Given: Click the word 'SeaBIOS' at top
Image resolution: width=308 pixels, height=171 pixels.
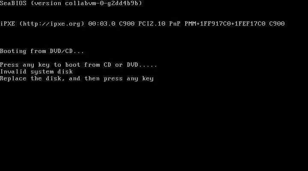Looking at the screenshot, I should click(x=13, y=3).
